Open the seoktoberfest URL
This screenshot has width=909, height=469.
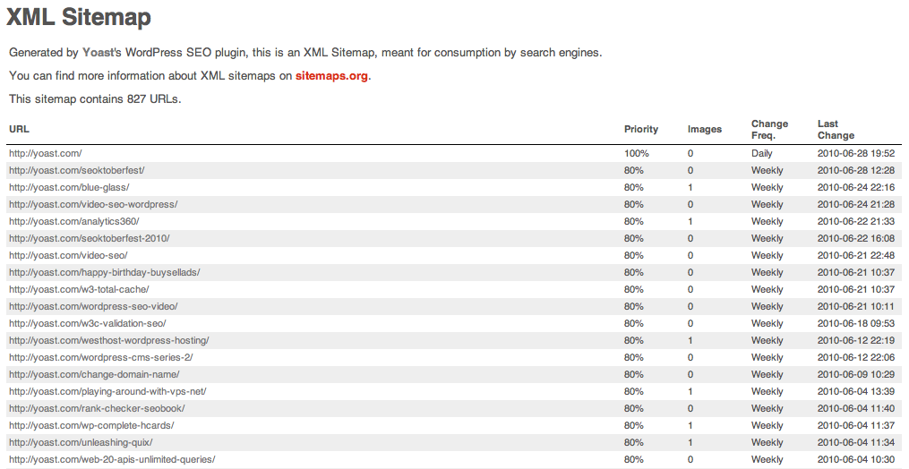[x=76, y=170]
